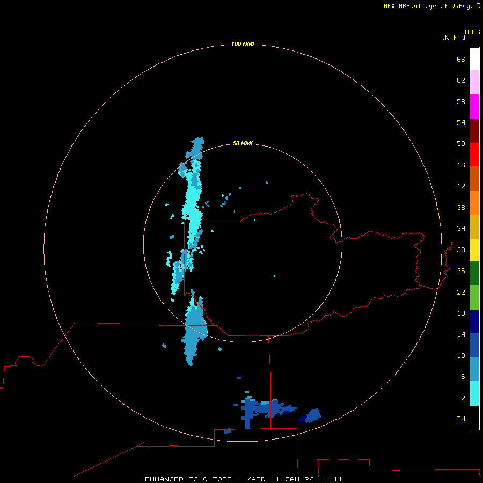Click the navy 14-18 kft swatch
The width and height of the screenshot is (483, 483).
tap(474, 321)
